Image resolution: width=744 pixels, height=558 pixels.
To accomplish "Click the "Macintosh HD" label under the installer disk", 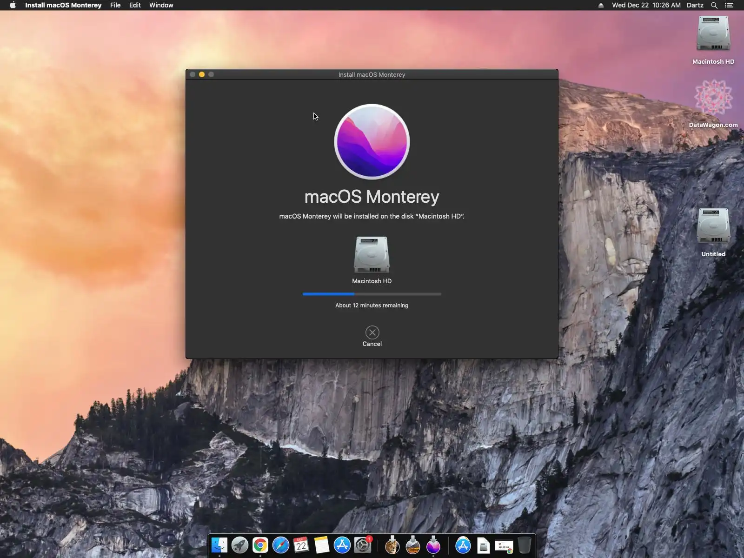I will (372, 281).
